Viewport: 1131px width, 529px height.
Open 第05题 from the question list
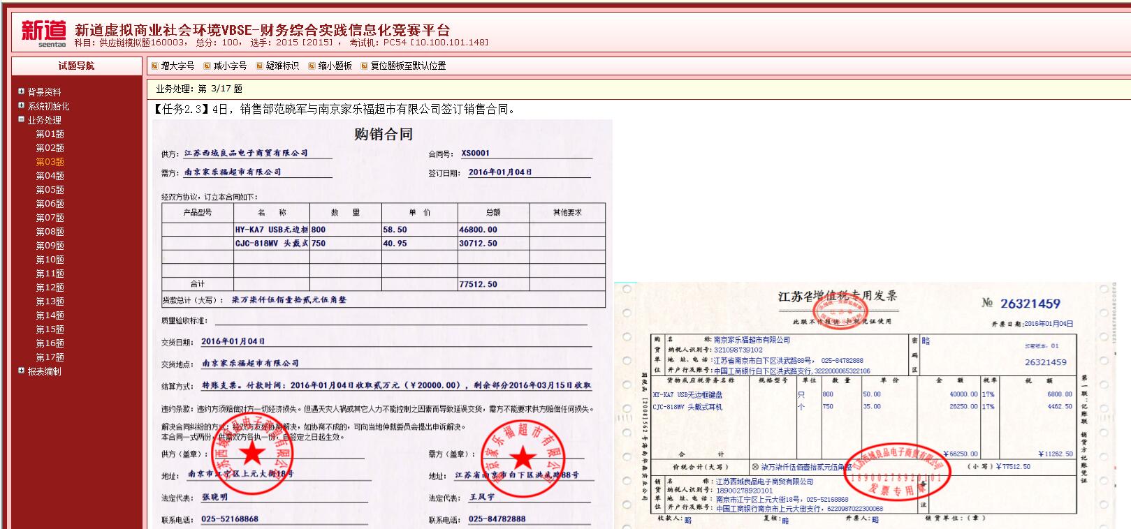(x=50, y=190)
